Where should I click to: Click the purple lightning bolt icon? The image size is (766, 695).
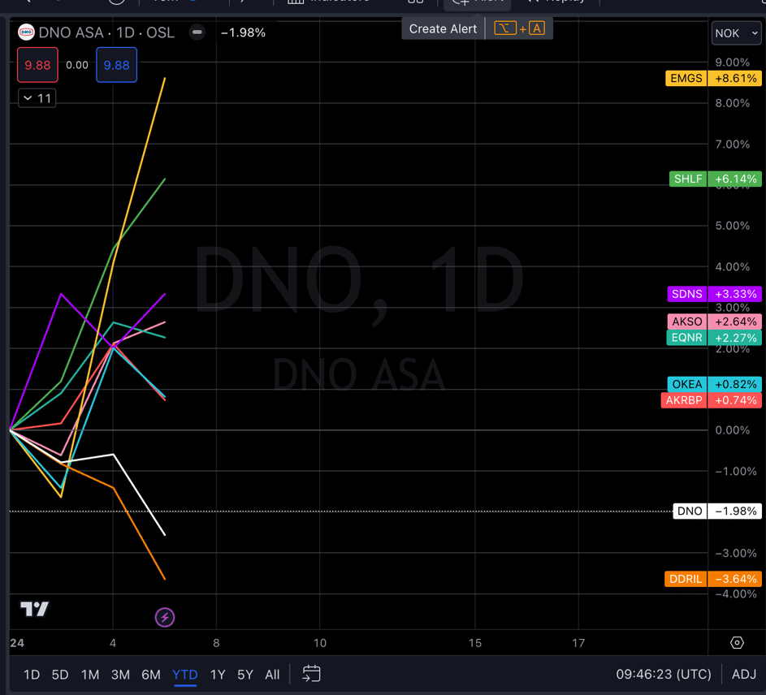point(165,617)
